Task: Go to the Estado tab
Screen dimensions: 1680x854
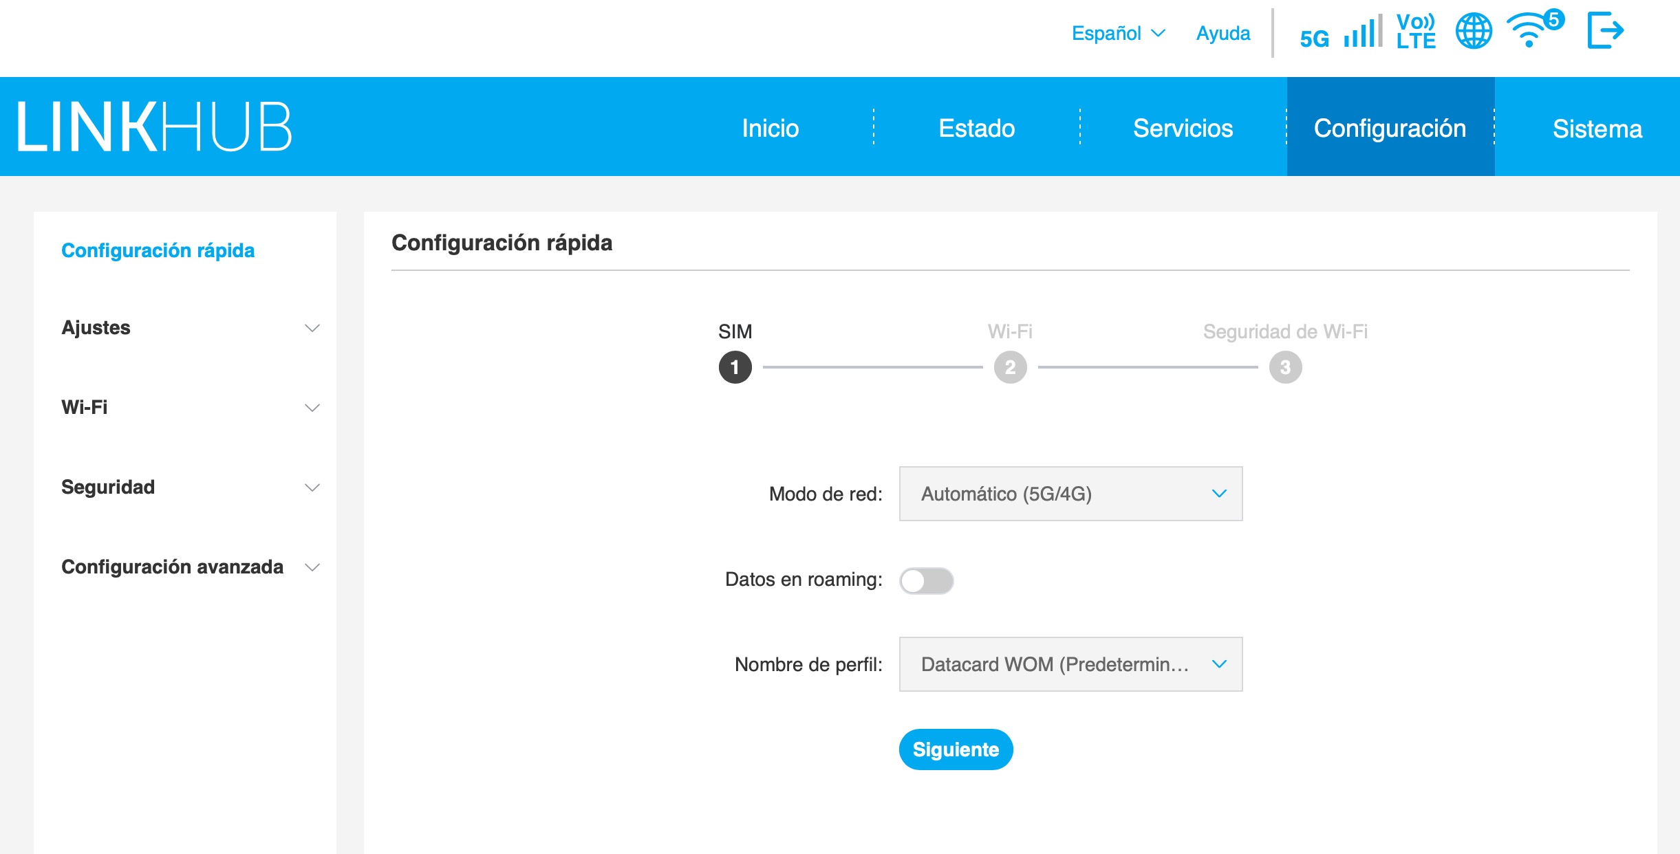Action: 976,128
